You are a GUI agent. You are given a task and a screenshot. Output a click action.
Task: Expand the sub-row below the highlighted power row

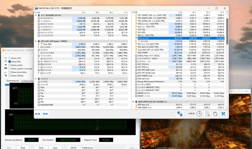coord(136,41)
